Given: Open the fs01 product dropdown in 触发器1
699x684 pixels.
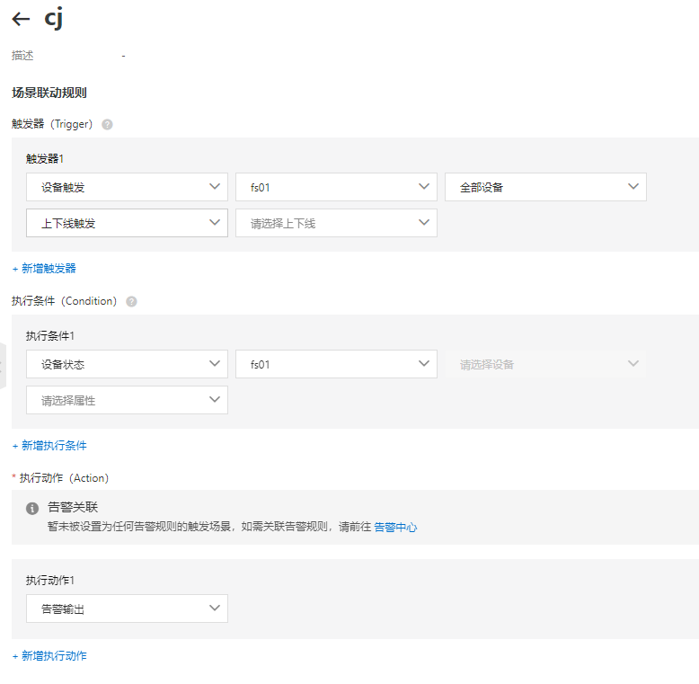Looking at the screenshot, I should tap(336, 187).
